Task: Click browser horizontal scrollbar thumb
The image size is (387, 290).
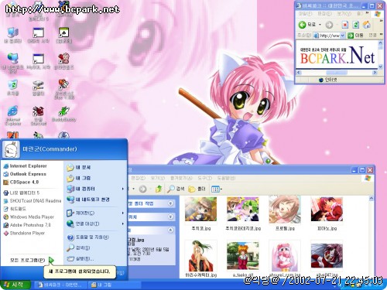Action: (x=337, y=73)
